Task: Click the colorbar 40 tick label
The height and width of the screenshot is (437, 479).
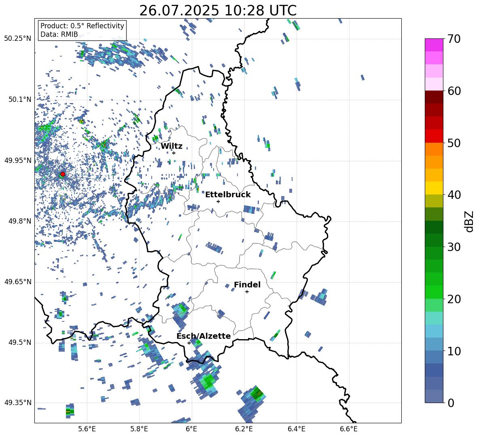Action: [x=454, y=195]
